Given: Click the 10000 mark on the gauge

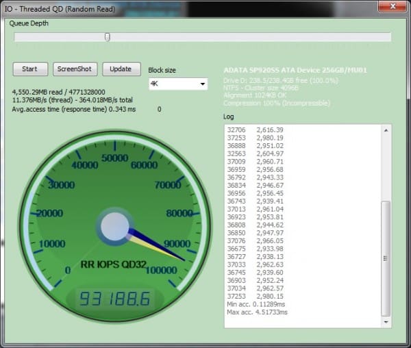Looking at the screenshot, I should point(52,244).
